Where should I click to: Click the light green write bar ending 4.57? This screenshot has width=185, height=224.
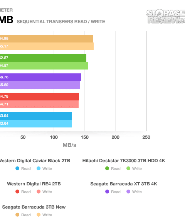(44, 66)
